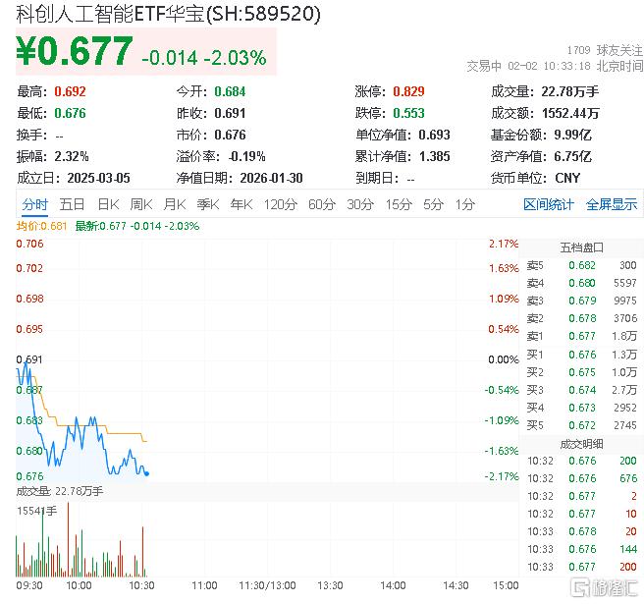644x604 pixels.
Task: Click the 全屏显示 link
Action: pos(612,204)
